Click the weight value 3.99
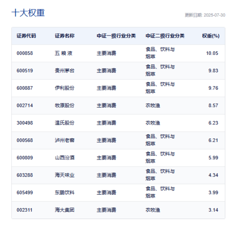Viewport: 230px width, 226px height. [x=213, y=193]
